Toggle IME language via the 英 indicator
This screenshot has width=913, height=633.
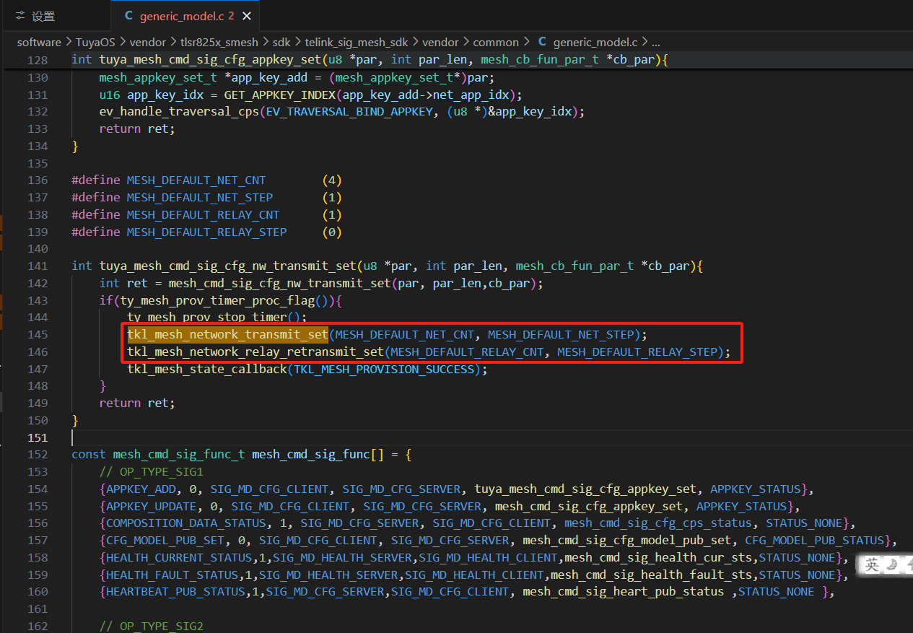pyautogui.click(x=872, y=564)
